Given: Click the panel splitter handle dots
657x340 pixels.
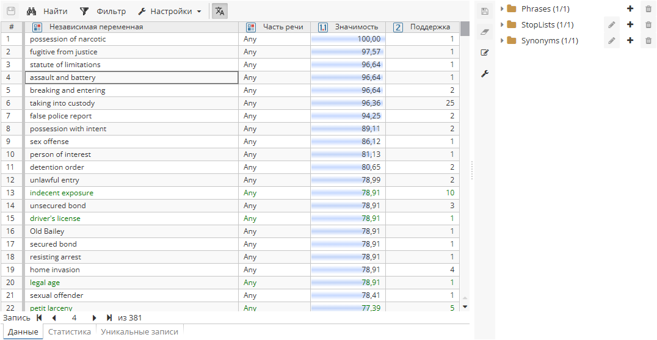Looking at the screenshot, I should pos(472,170).
